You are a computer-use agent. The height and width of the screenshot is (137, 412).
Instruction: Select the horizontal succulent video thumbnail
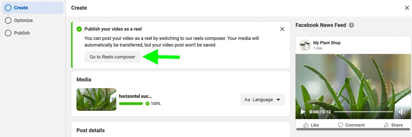point(96,99)
